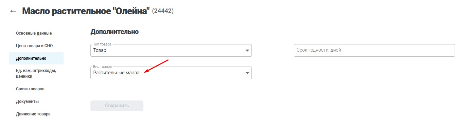This screenshot has height=130, width=474.
Task: View the Движение товара section
Action: coord(33,114)
